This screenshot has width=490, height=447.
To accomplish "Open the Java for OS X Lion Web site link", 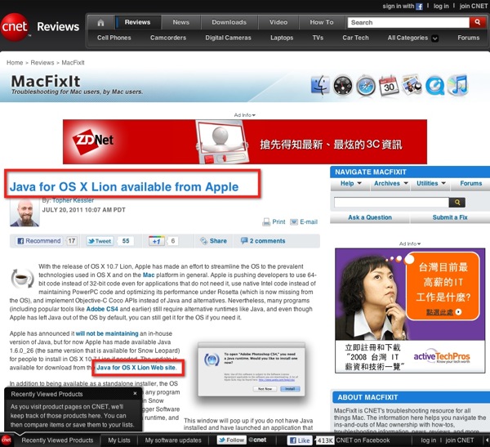I will click(x=136, y=368).
